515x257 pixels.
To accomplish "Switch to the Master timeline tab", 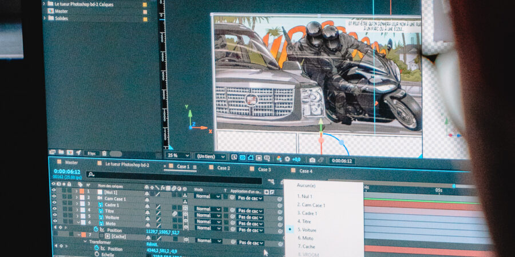I will [72, 162].
